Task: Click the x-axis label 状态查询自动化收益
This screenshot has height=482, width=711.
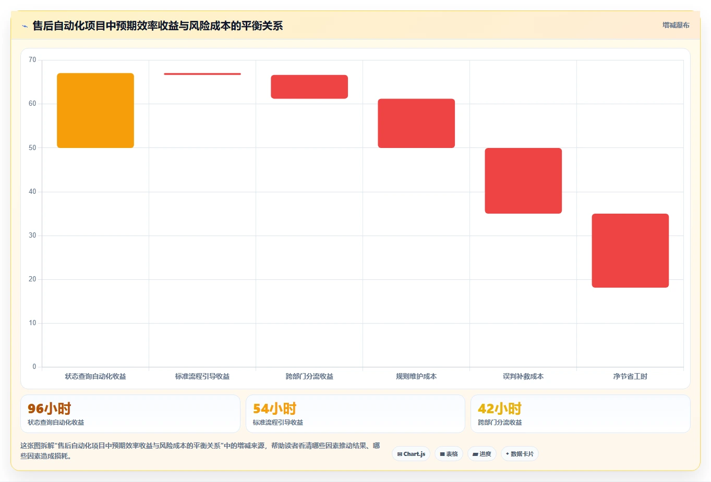Action: (x=95, y=376)
